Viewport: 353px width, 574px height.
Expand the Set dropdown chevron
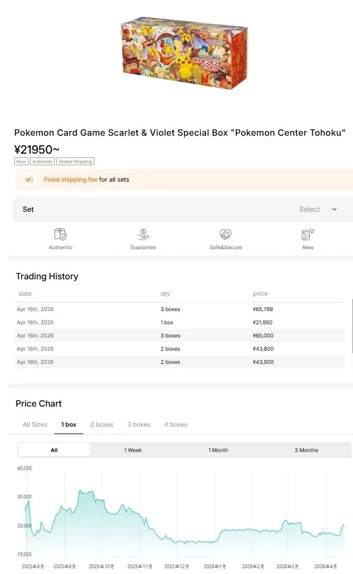point(334,210)
